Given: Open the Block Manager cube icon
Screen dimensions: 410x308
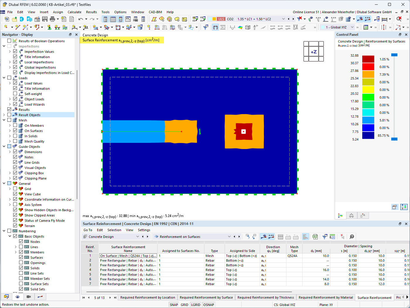Looking at the screenshot, I should (30, 19).
